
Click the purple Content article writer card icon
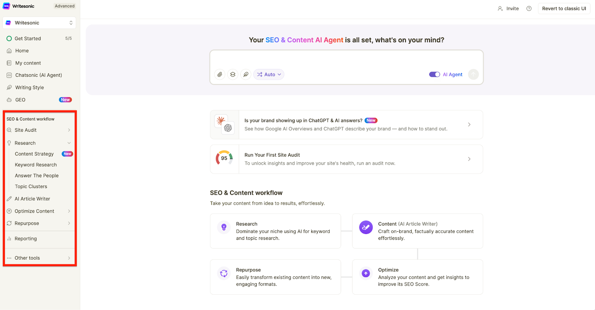366,227
